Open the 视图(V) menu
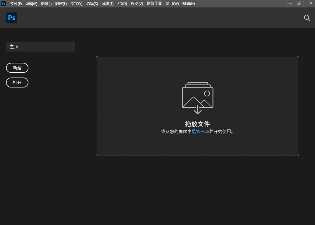 [137, 3]
